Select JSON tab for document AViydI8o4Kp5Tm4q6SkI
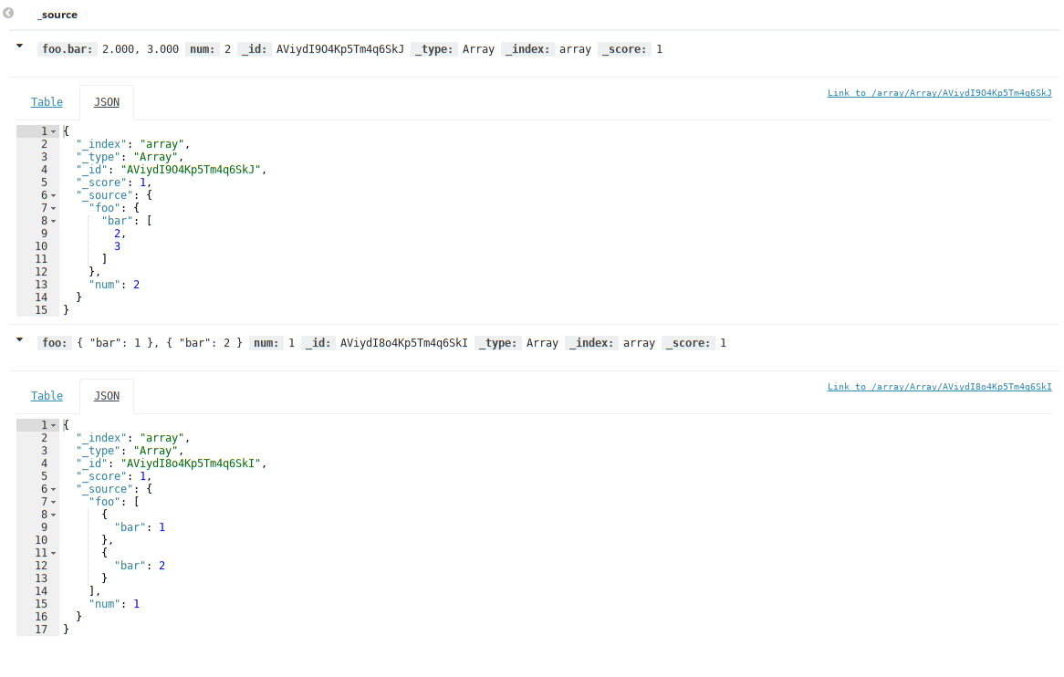Image resolution: width=1064 pixels, height=677 pixels. tap(107, 395)
